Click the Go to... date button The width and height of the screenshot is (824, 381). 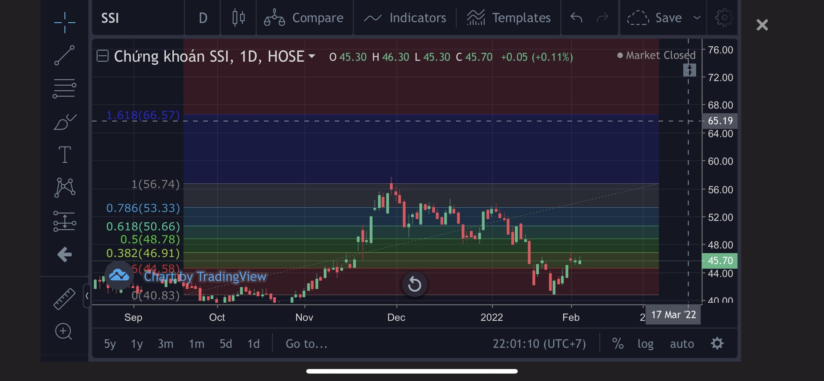pyautogui.click(x=306, y=344)
